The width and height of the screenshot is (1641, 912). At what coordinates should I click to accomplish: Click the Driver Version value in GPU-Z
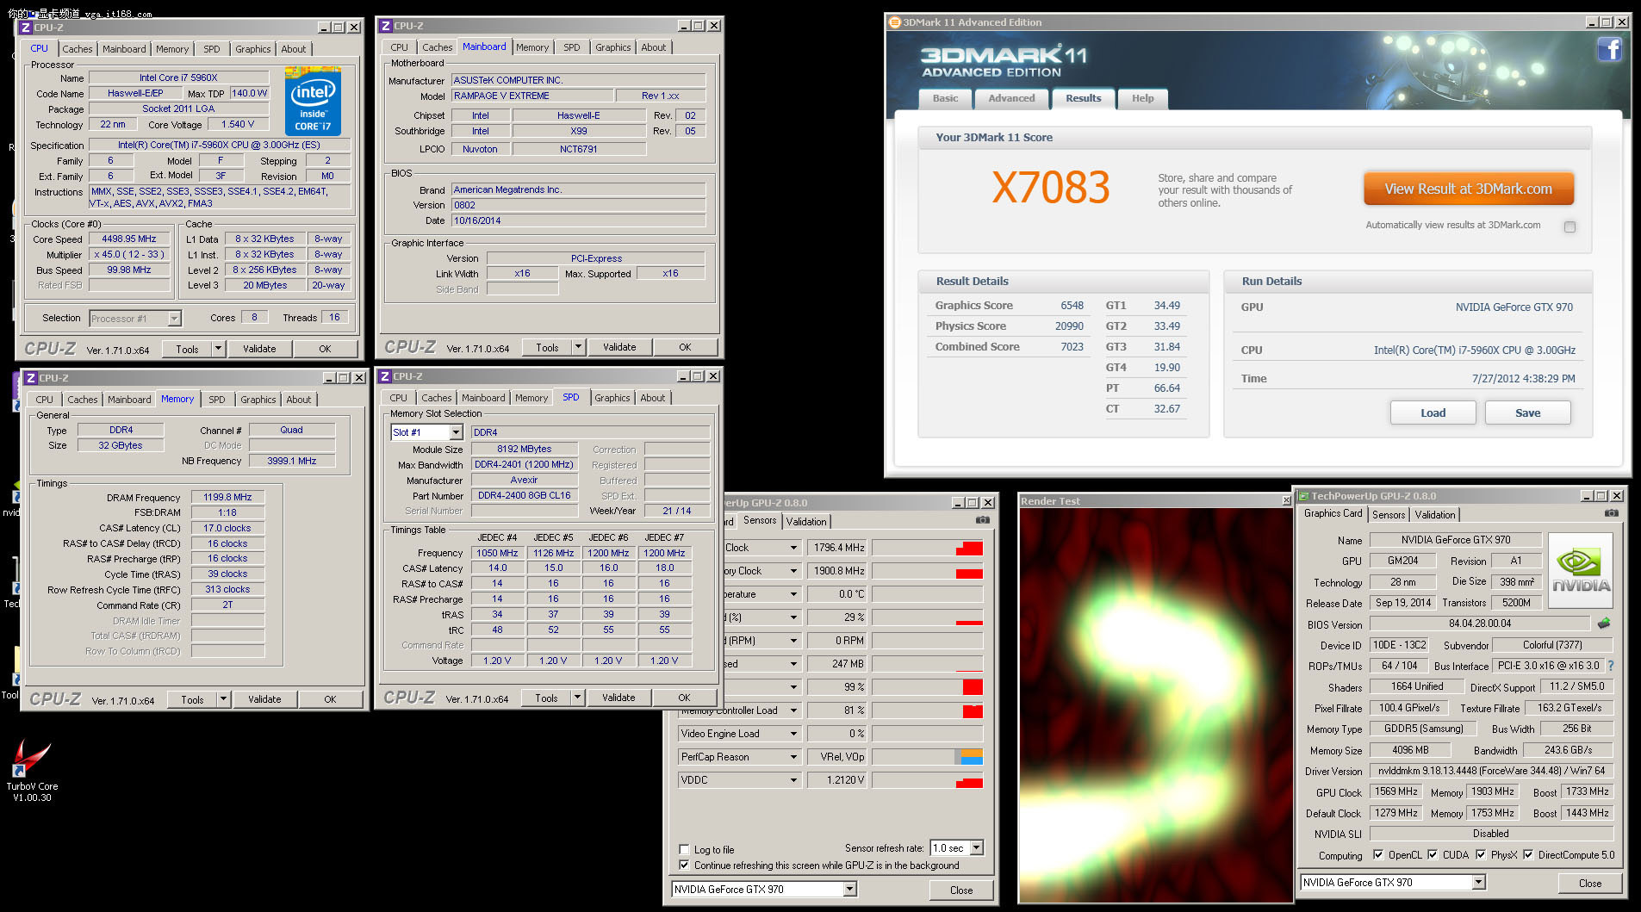[1491, 771]
